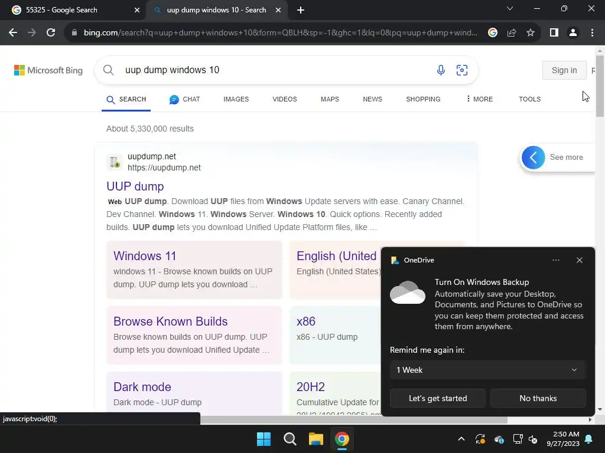Open the x86 sublink

306,321
